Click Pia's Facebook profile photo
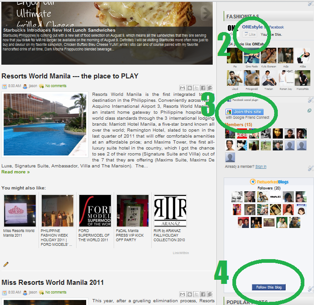The width and height of the screenshot is (314, 305). coord(235,55)
